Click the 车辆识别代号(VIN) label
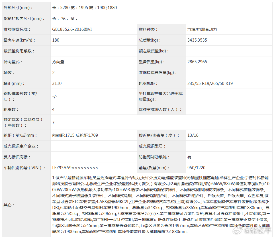 pos(25,168)
